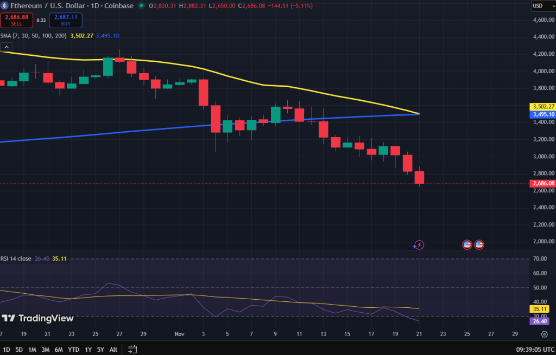Click the purple 26.40 RSI axis label
This screenshot has width=556, height=355.
click(539, 321)
